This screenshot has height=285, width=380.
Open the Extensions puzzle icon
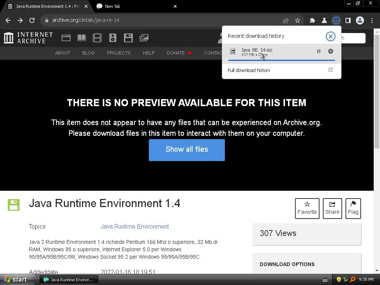(x=312, y=21)
